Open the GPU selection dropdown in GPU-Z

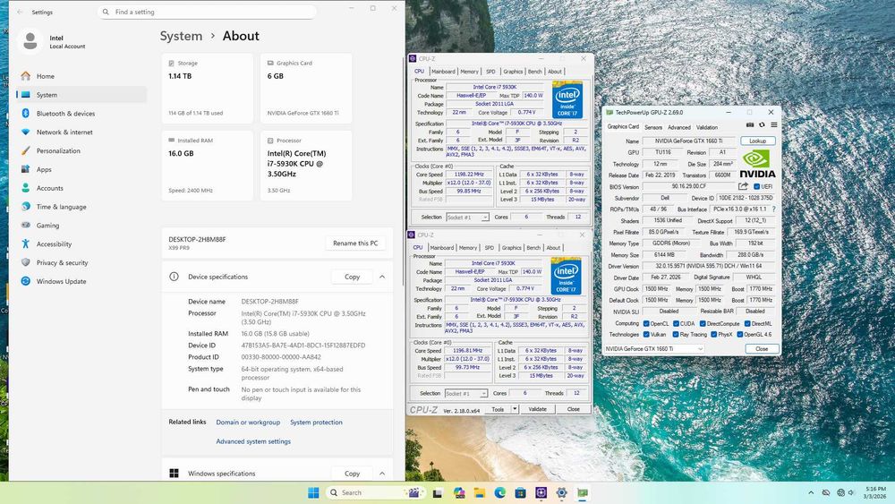pos(654,349)
